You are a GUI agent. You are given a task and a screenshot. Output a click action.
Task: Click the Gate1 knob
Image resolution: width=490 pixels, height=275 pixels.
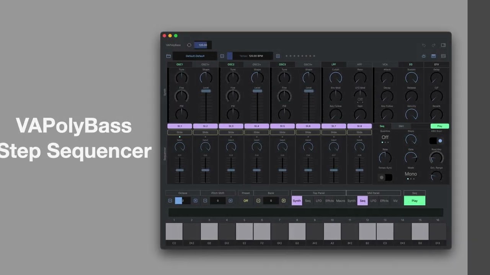(180, 147)
